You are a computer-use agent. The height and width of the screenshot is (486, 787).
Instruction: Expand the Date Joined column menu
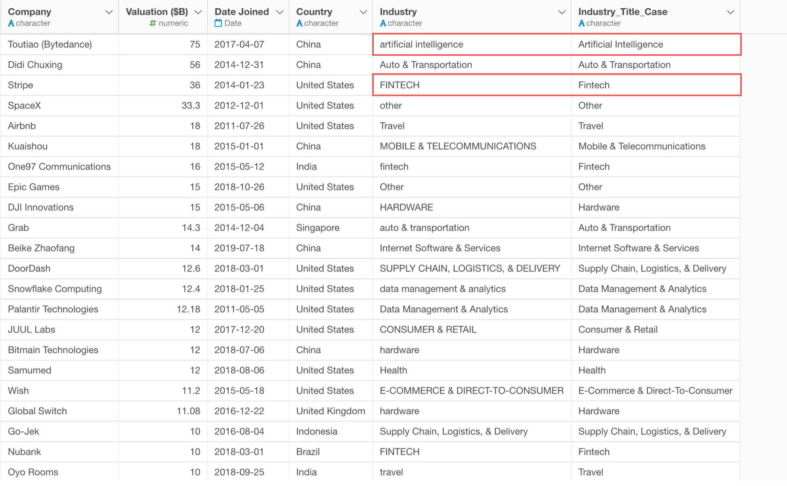[280, 12]
